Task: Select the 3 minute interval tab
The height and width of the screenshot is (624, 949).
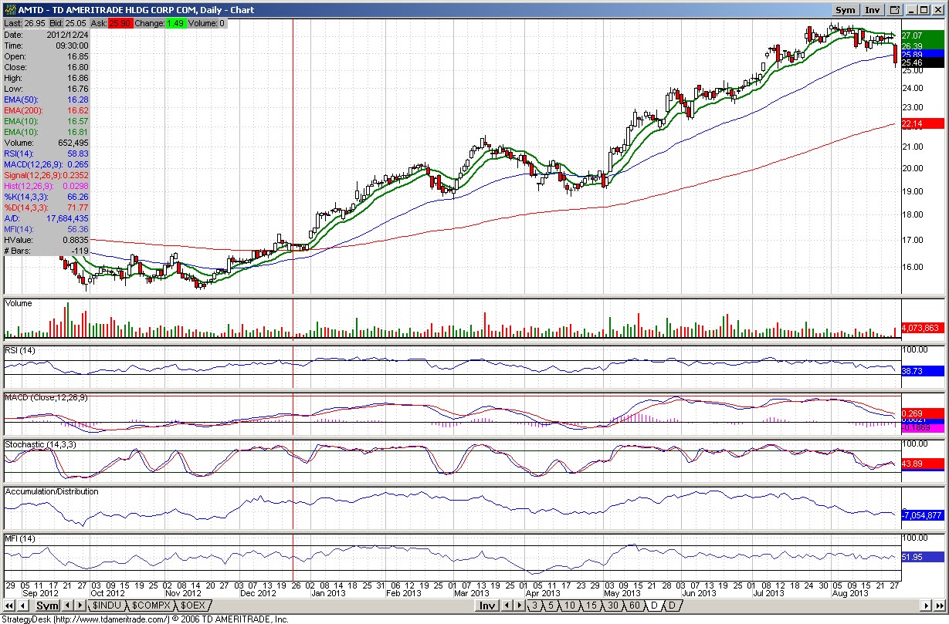Action: pos(534,605)
